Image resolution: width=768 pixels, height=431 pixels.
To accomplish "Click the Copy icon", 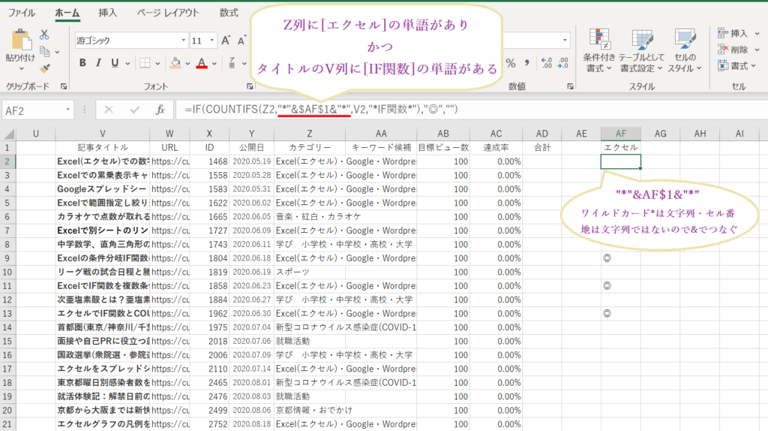I will 44,51.
